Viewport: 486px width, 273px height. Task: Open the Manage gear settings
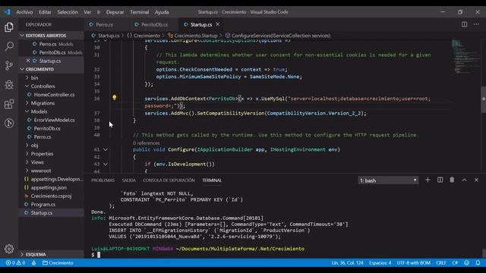click(9, 249)
